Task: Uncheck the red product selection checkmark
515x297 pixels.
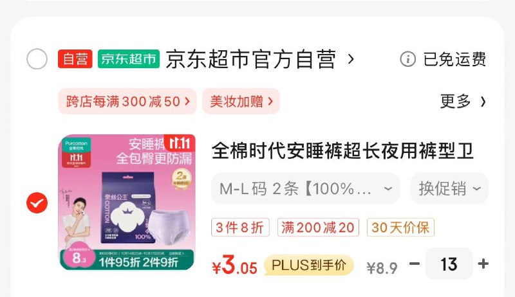Action: click(37, 203)
